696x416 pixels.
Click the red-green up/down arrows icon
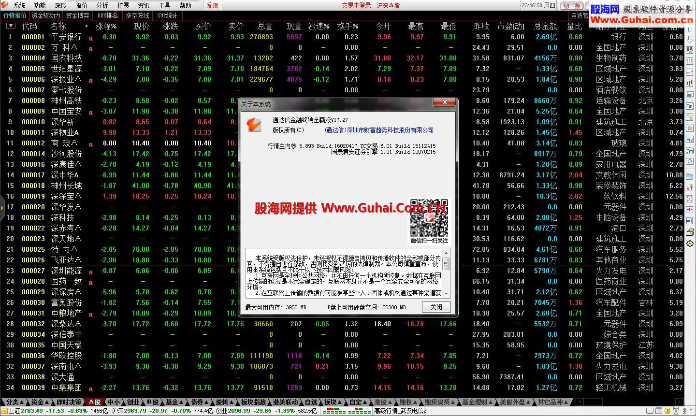[689, 188]
